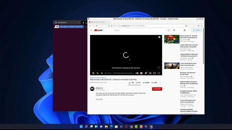Image resolution: width=232 pixels, height=130 pixels.
Task: Click SHOW MORE under the description
Action: [x=99, y=99]
